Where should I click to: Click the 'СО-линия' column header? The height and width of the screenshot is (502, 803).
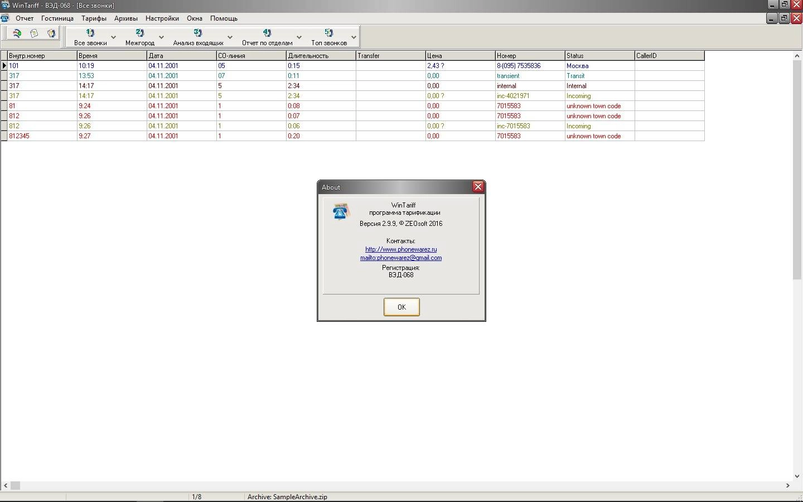click(x=251, y=56)
